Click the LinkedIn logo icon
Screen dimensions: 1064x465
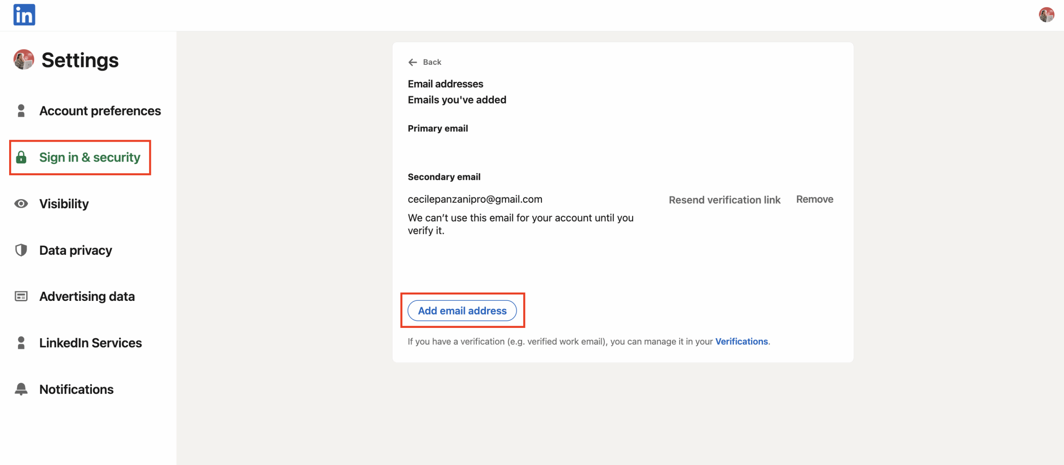click(24, 15)
